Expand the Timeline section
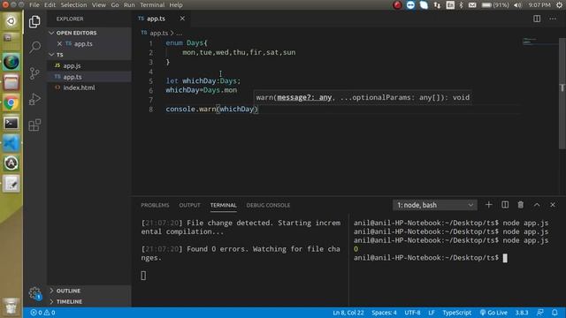 point(89,301)
